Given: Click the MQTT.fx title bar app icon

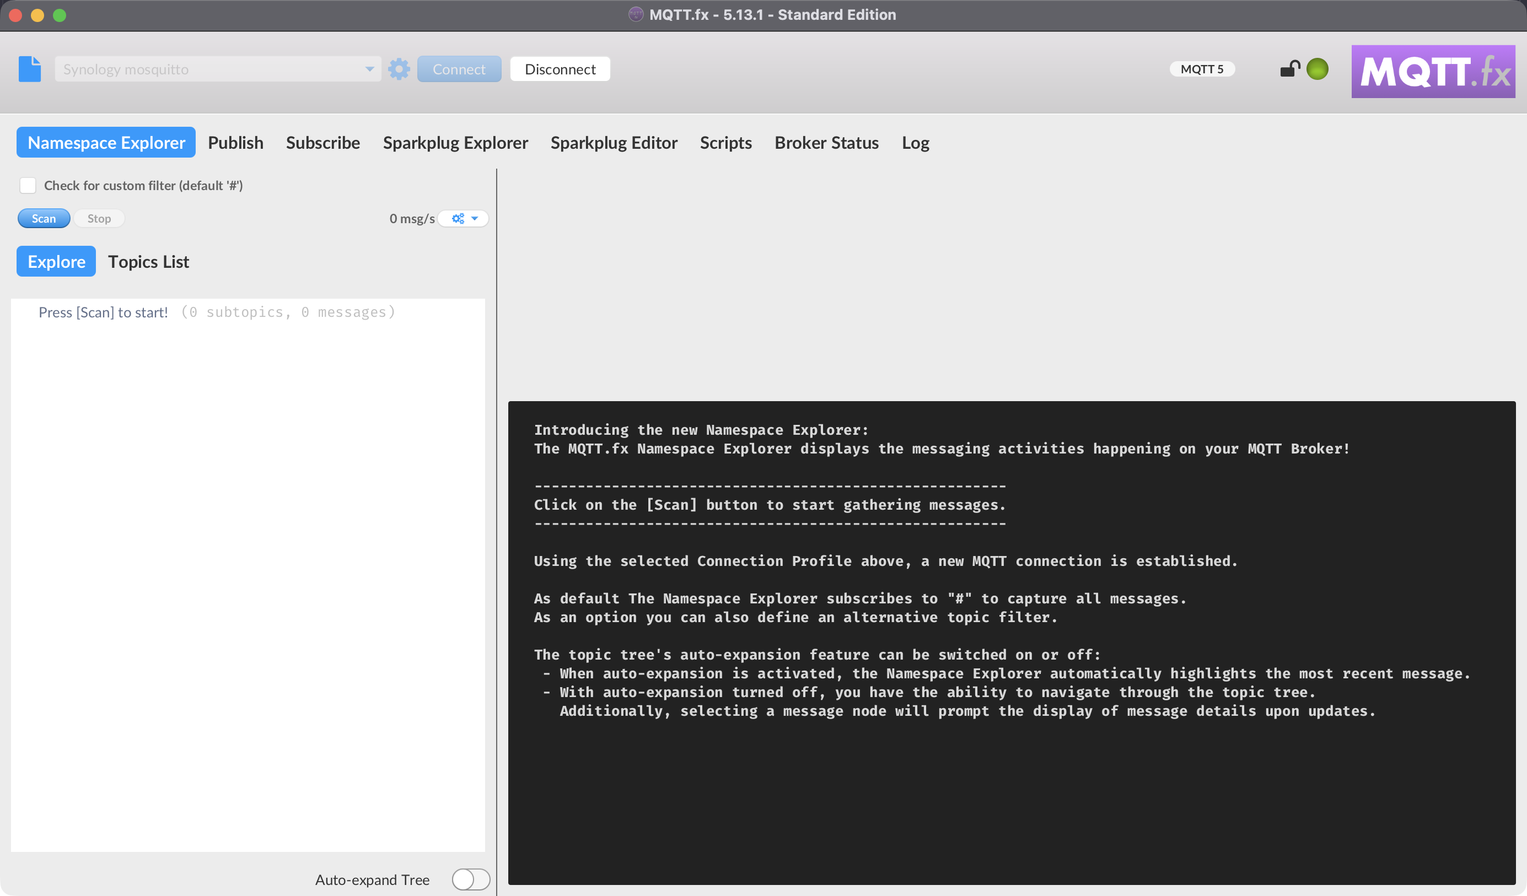Looking at the screenshot, I should click(636, 14).
